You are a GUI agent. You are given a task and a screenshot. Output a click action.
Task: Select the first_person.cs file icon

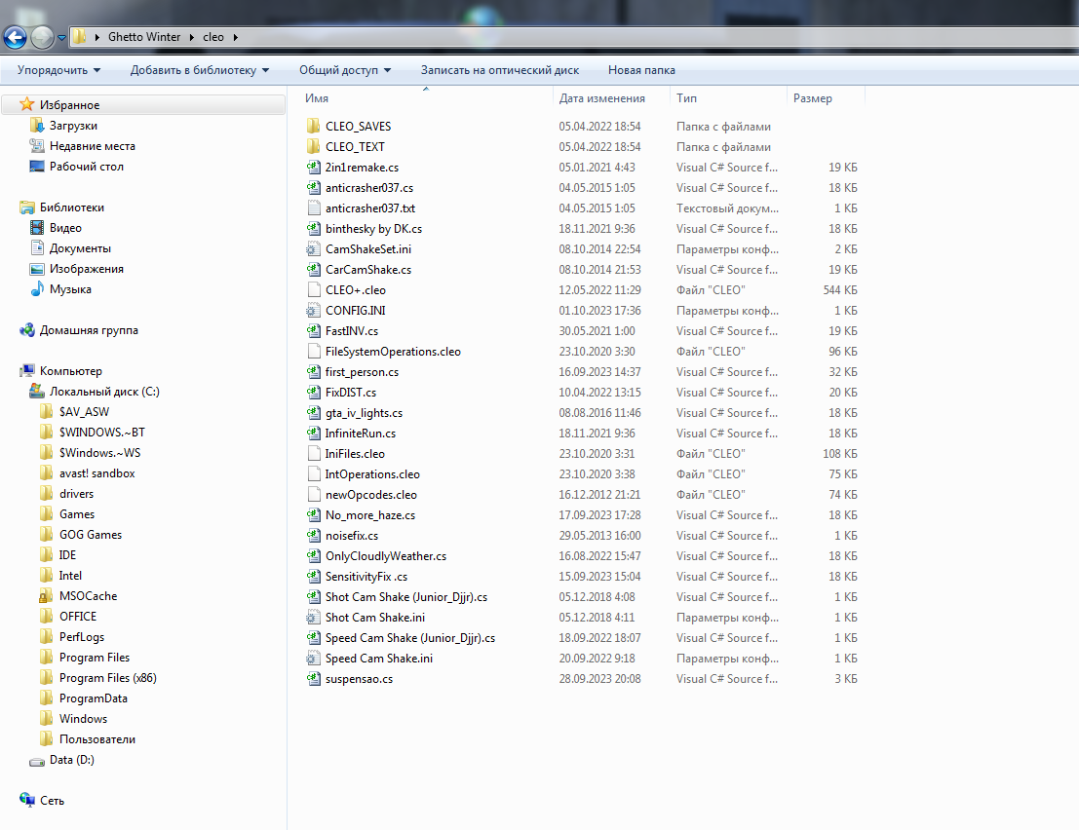coord(313,372)
